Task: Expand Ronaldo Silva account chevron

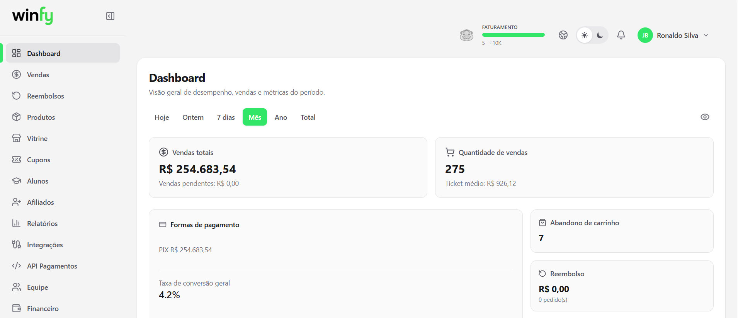Action: [706, 35]
